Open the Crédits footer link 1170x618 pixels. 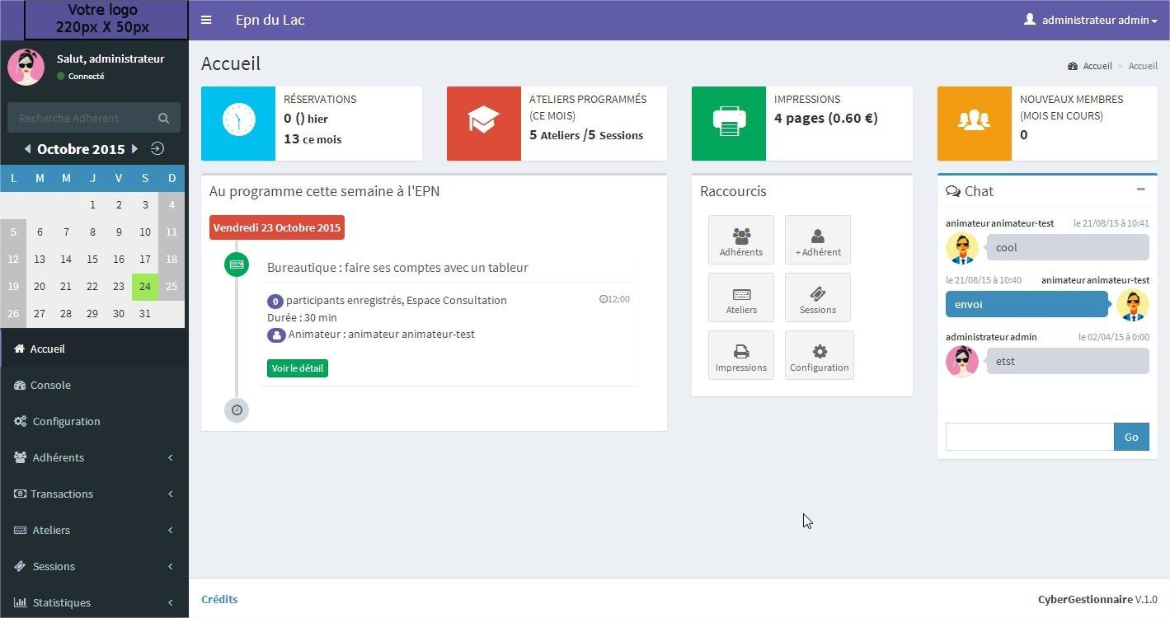[x=219, y=599]
